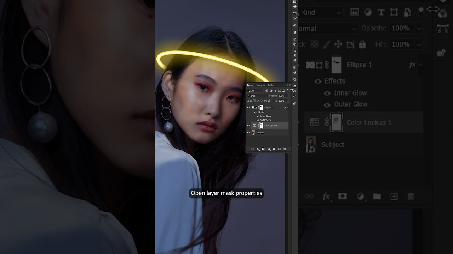The image size is (453, 254).
Task: Switch to the Paths tab in small panel
Action: 271,85
